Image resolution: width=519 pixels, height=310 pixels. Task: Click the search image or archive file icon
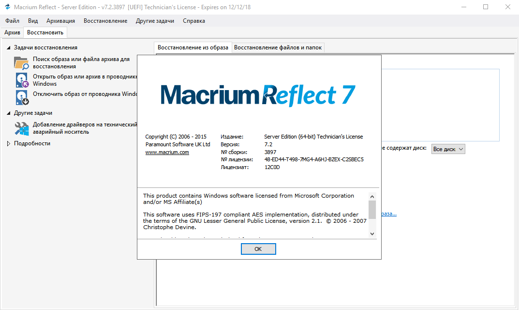point(21,63)
